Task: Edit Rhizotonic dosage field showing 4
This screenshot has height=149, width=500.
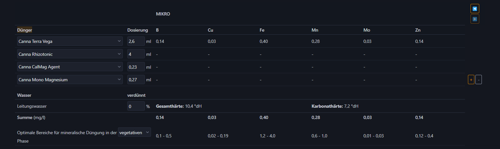Action: click(x=136, y=54)
